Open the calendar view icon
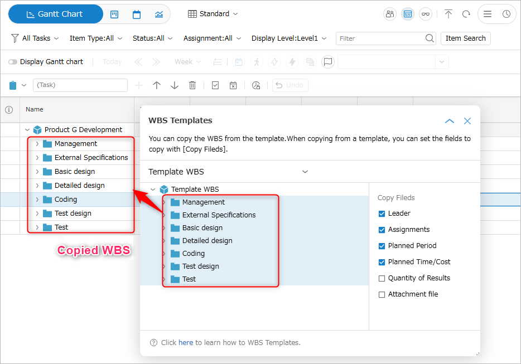 pyautogui.click(x=137, y=14)
